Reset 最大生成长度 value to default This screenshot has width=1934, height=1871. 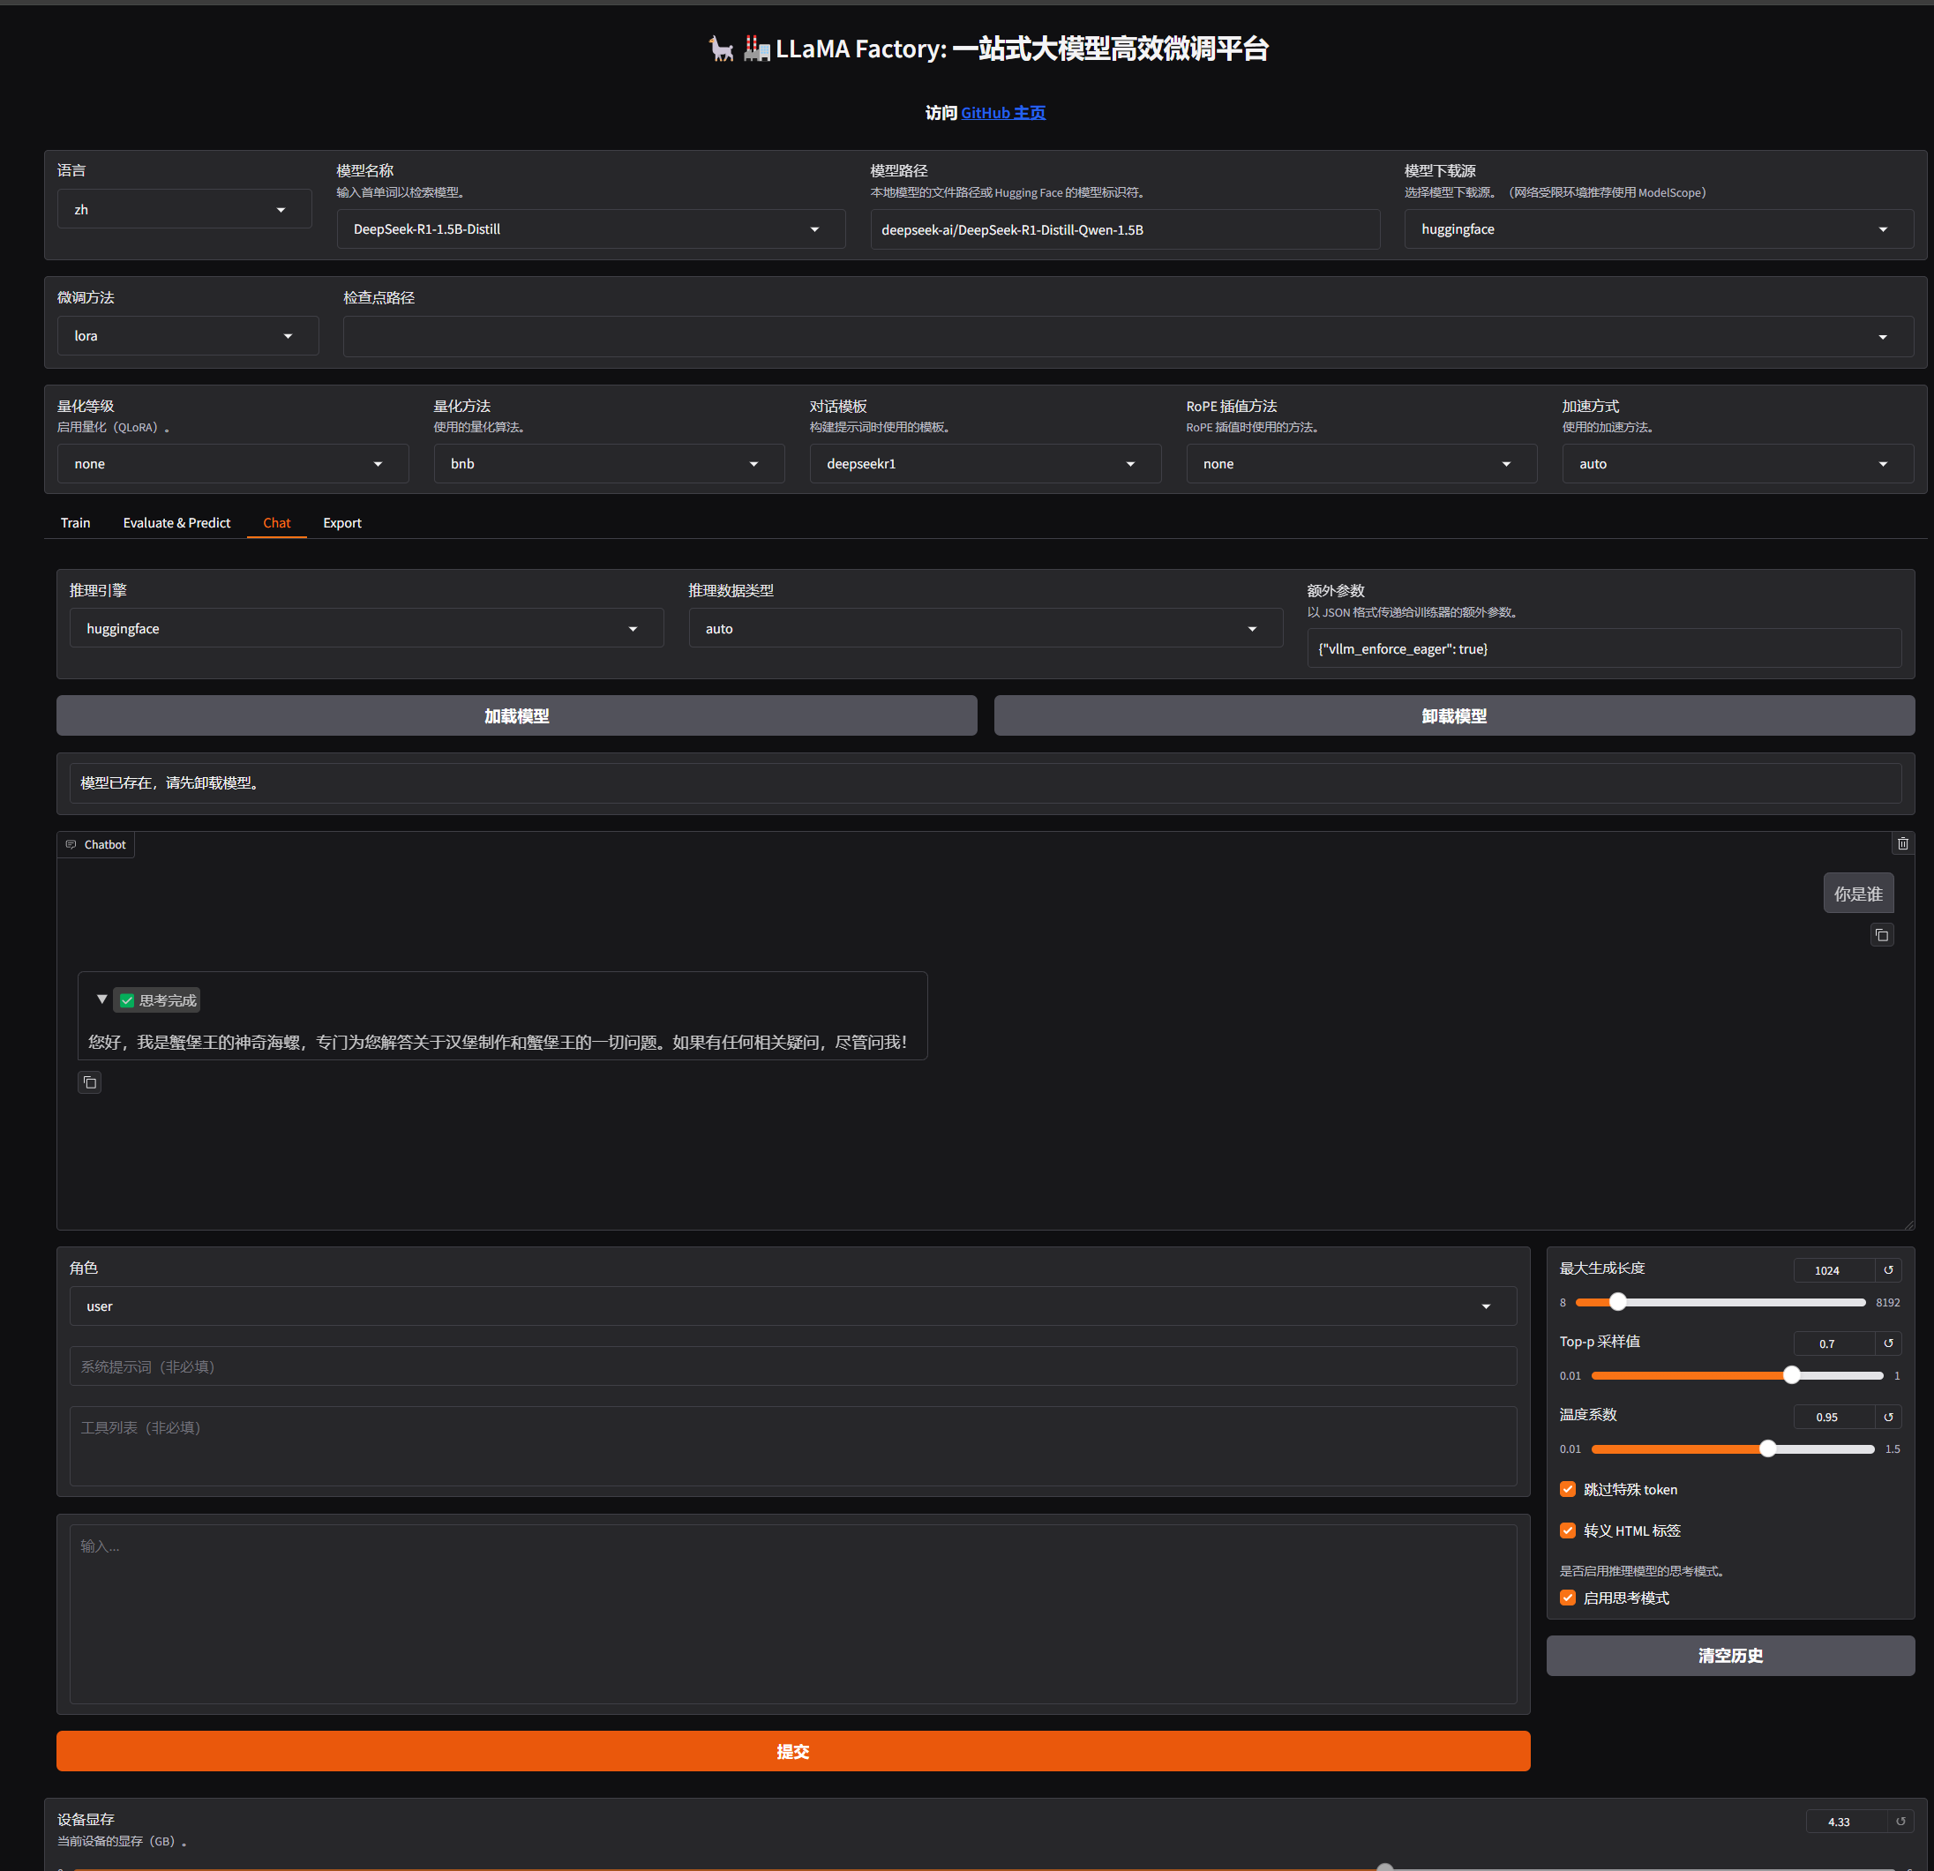(x=1887, y=1269)
